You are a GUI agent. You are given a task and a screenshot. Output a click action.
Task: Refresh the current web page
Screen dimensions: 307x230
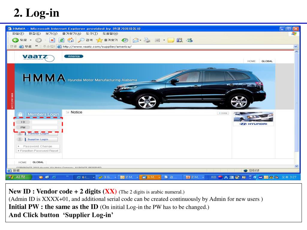61,40
